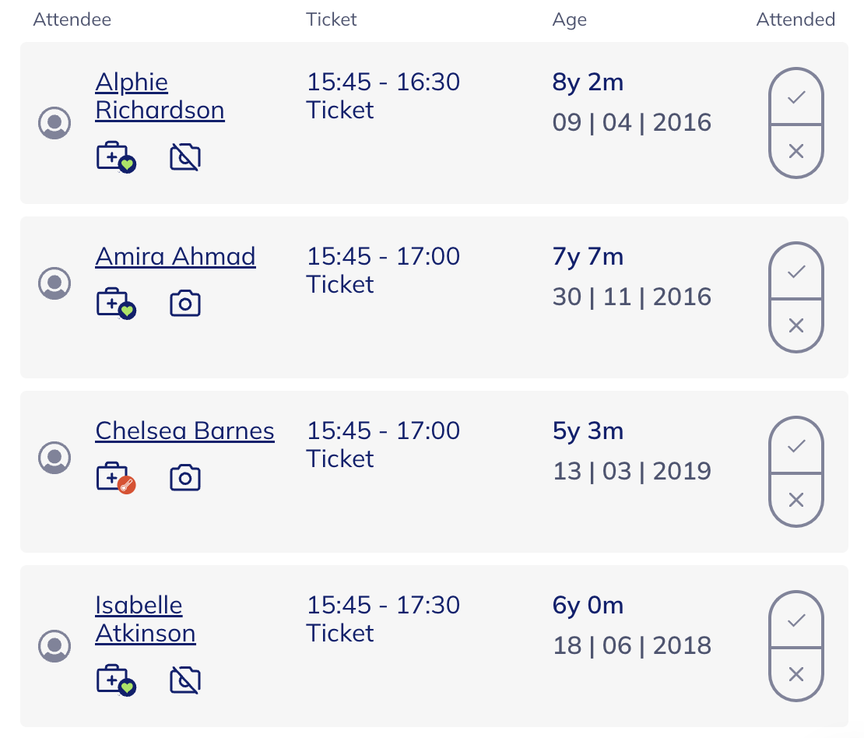Click Amira Ahmad's photo permission camera icon
The height and width of the screenshot is (738, 864).
click(x=185, y=304)
